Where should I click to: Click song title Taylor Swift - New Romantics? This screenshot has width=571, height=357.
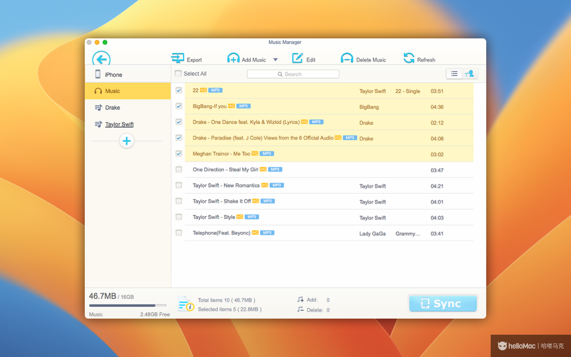point(226,185)
